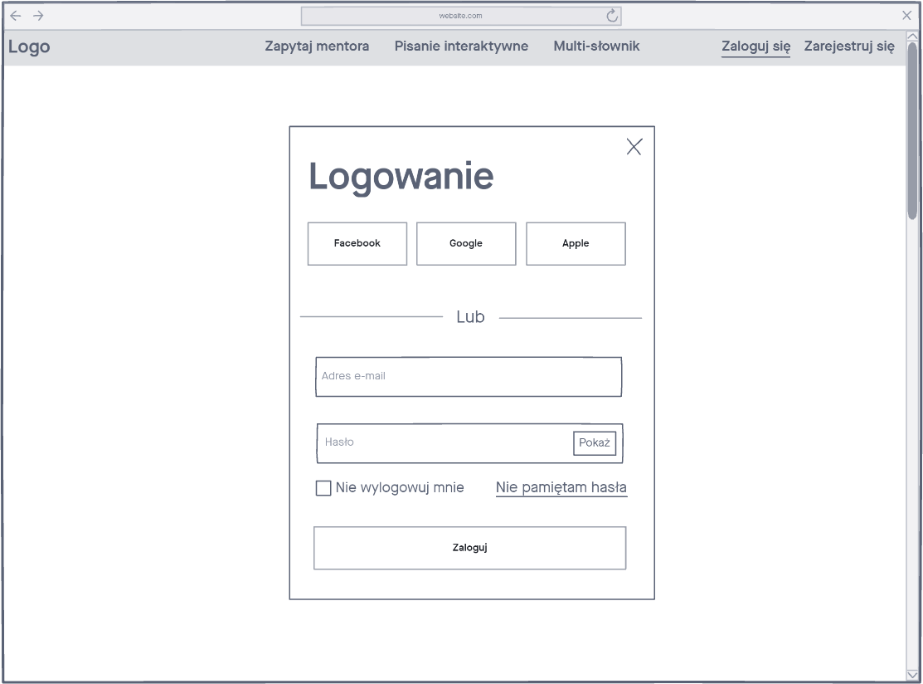Reload page using refresh icon
This screenshot has width=923, height=684.
pos(613,16)
